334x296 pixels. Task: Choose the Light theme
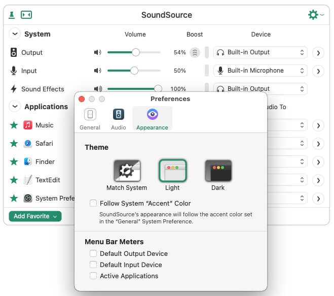[173, 171]
